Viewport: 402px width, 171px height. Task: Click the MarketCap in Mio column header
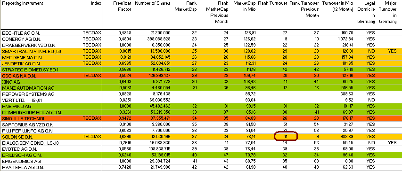tap(245, 7)
